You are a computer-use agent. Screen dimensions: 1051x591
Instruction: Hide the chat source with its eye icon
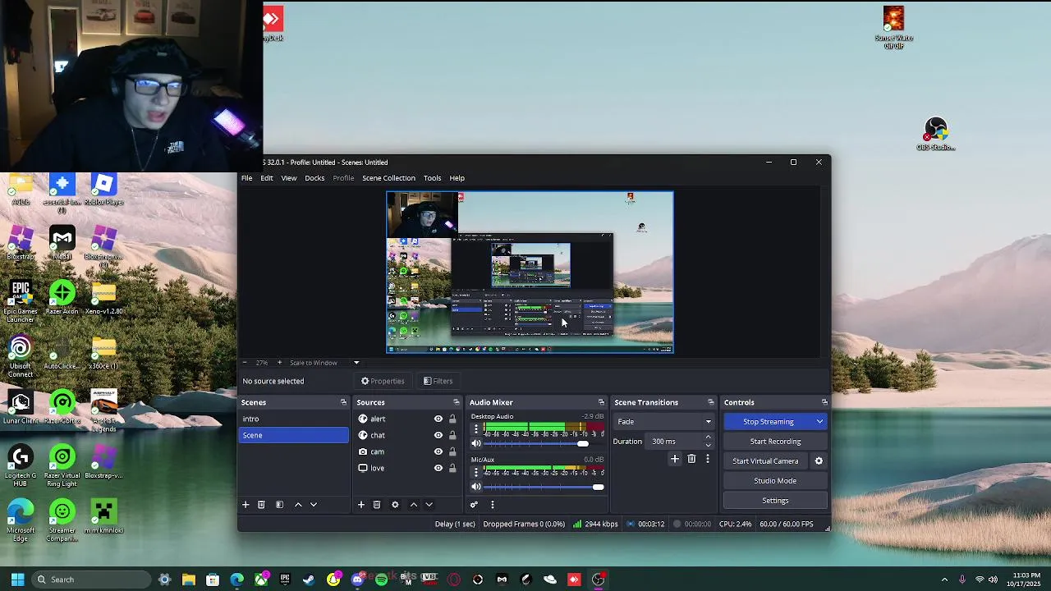tap(438, 435)
